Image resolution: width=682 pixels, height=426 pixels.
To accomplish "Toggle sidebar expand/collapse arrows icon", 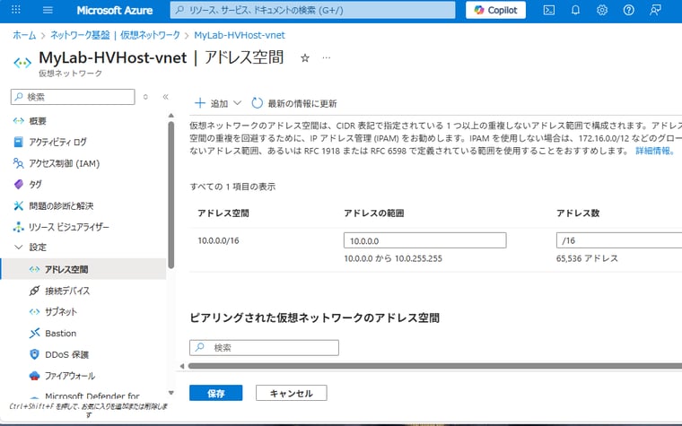I will coord(145,97).
